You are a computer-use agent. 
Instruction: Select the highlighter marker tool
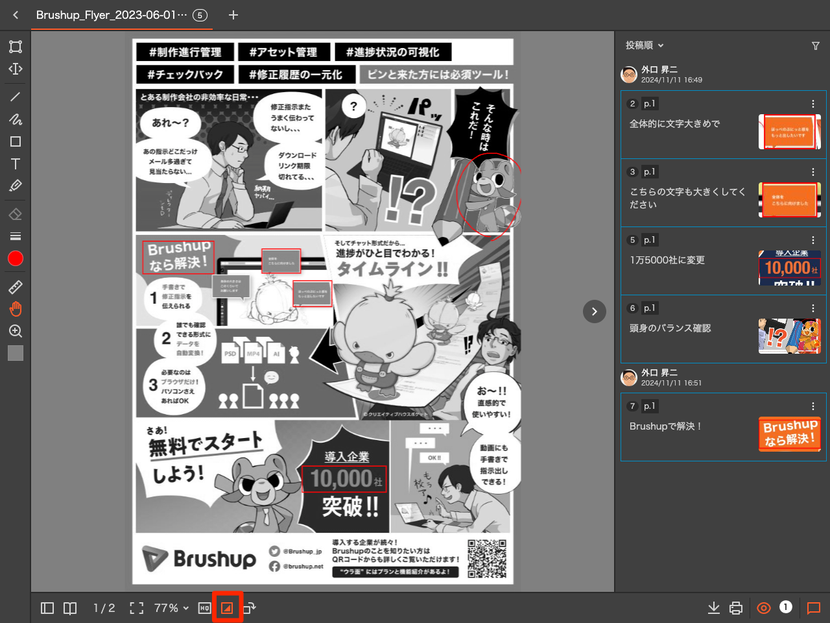pyautogui.click(x=16, y=186)
